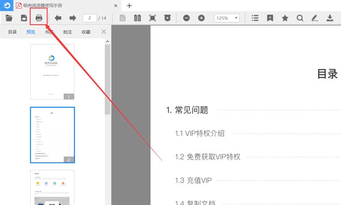The image size is (341, 205).
Task: Switch to single page view
Action: (x=122, y=18)
